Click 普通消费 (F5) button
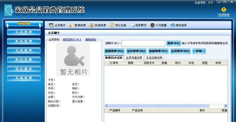 114,51
